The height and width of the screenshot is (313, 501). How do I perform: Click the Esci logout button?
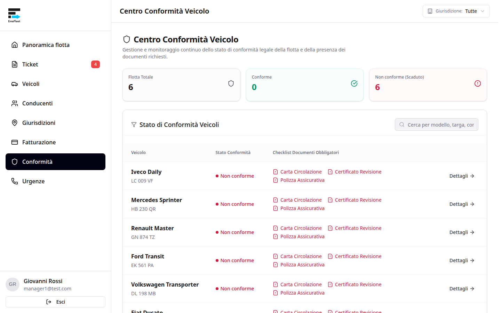[55, 302]
